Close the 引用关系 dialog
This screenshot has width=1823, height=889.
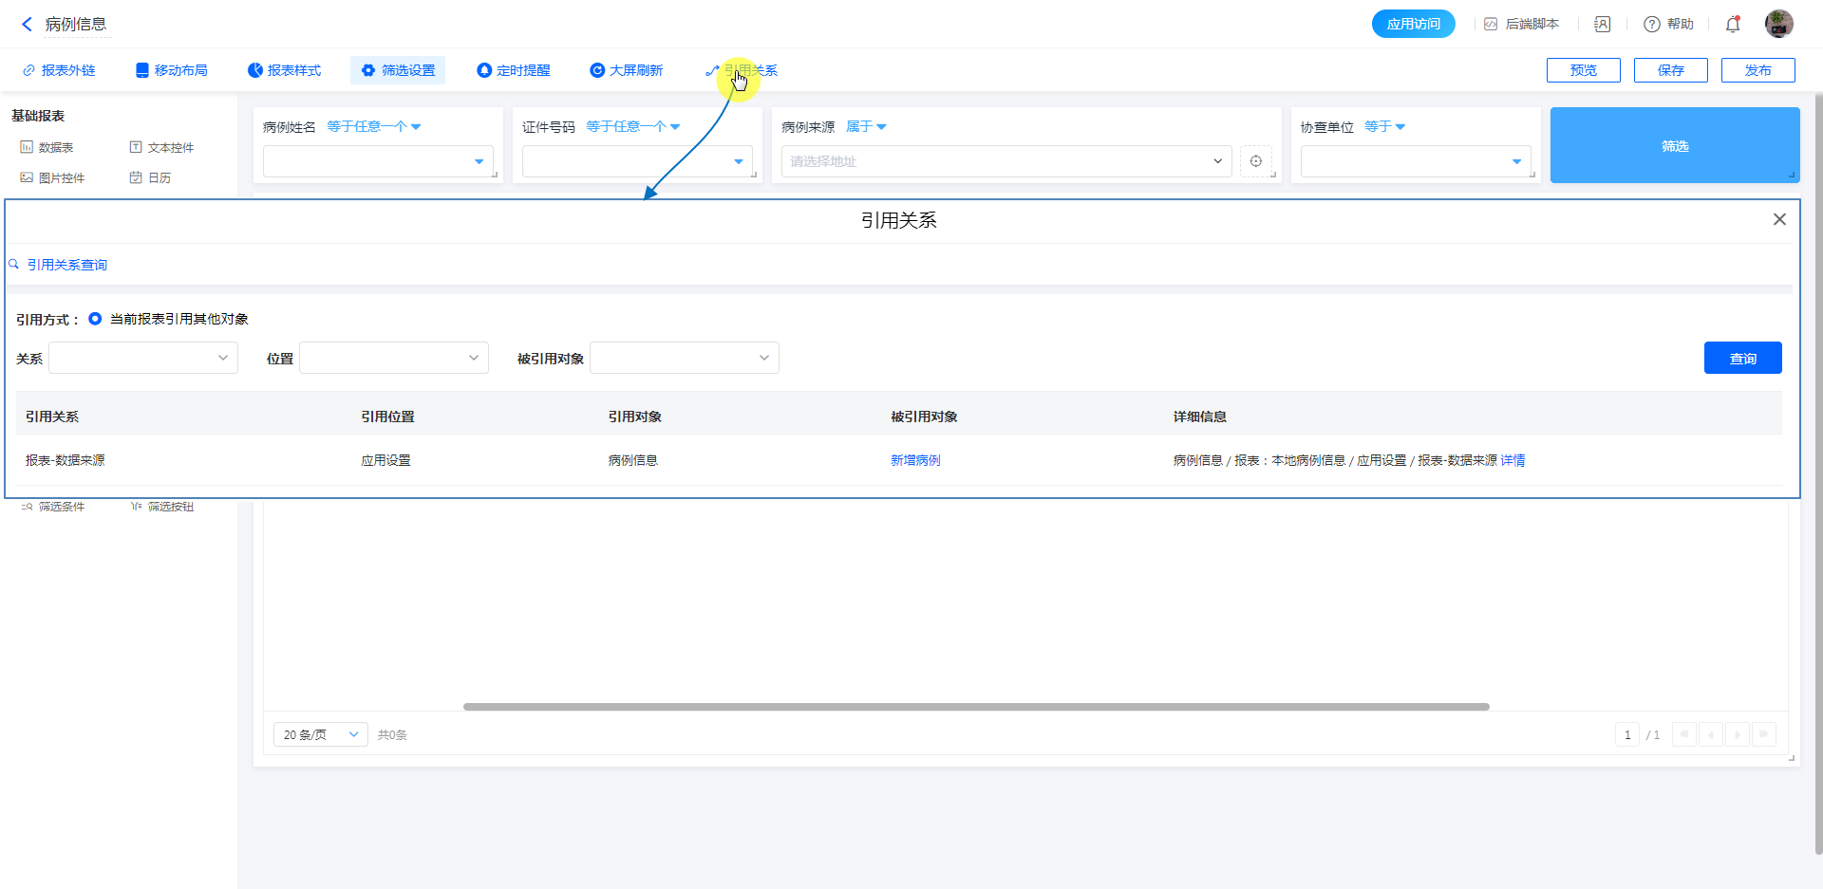1779,219
